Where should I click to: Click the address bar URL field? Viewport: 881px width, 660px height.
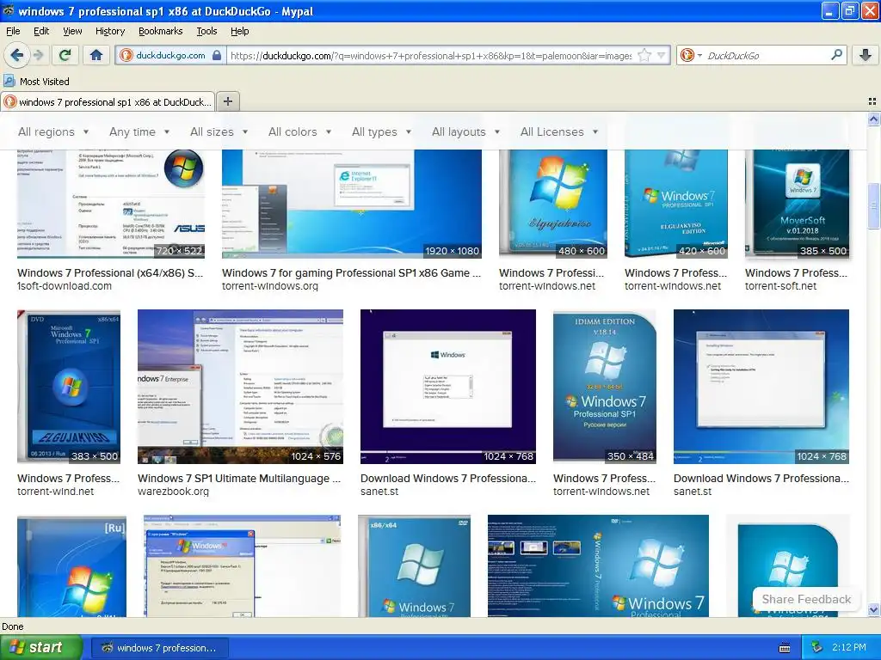(x=431, y=56)
